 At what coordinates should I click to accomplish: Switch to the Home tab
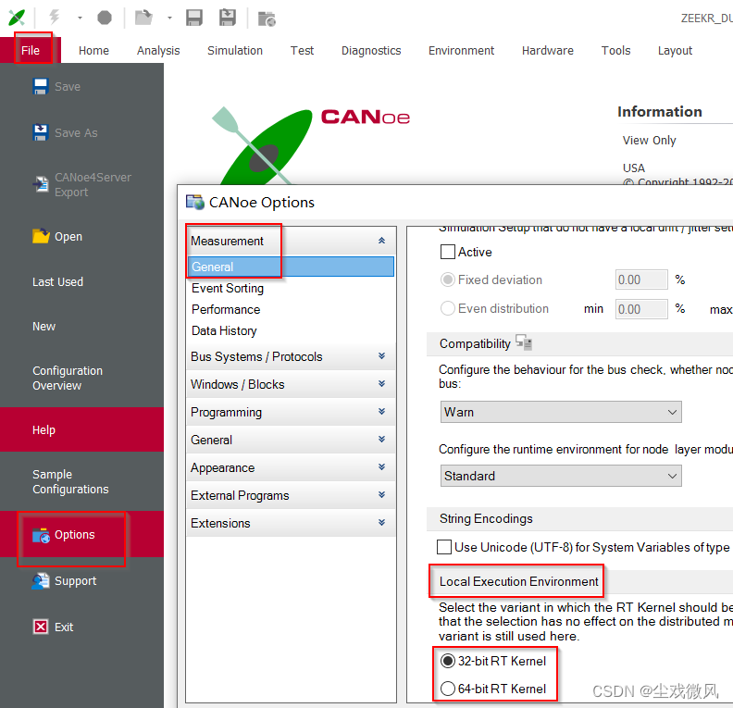pos(93,51)
